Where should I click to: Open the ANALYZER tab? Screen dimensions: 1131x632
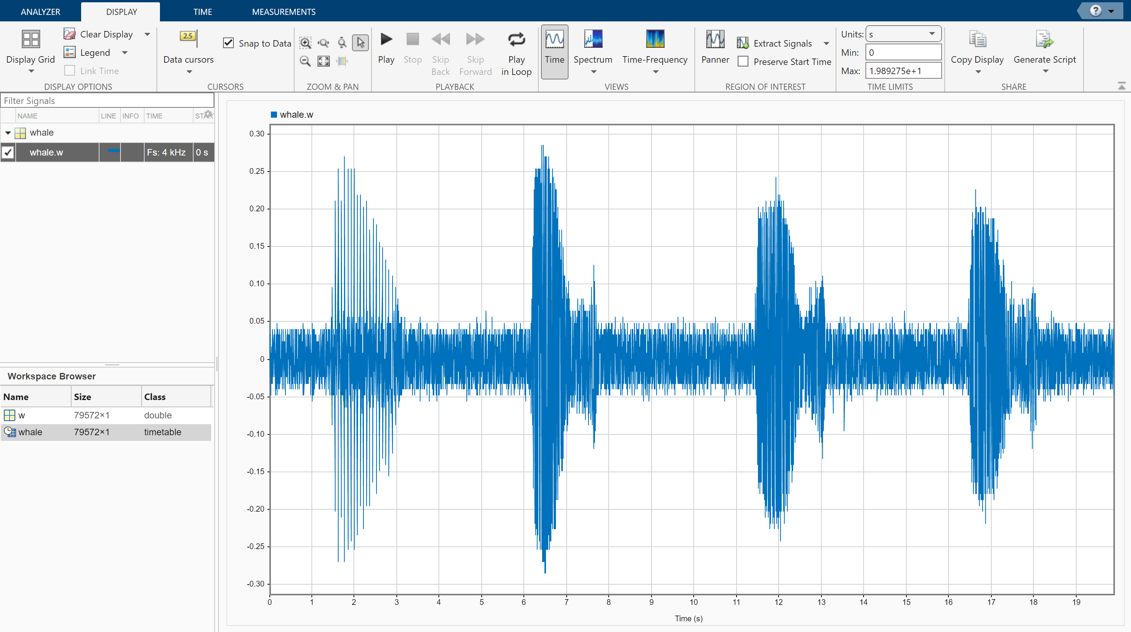(x=41, y=12)
